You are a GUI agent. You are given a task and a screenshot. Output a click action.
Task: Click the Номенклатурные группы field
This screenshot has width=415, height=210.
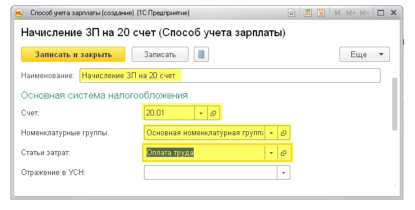(204, 133)
